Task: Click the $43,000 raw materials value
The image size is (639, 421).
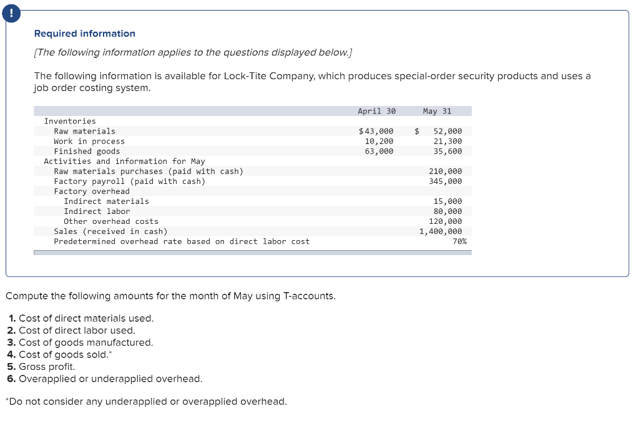Action: [x=376, y=131]
